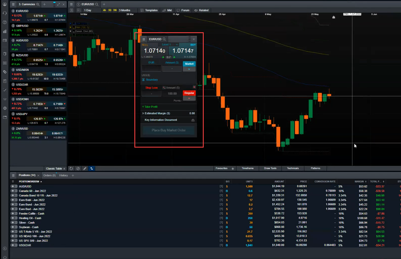Image resolution: width=401 pixels, height=259 pixels.
Task: Search instrument next to EUR/USD chart tab
Action: (97, 4)
